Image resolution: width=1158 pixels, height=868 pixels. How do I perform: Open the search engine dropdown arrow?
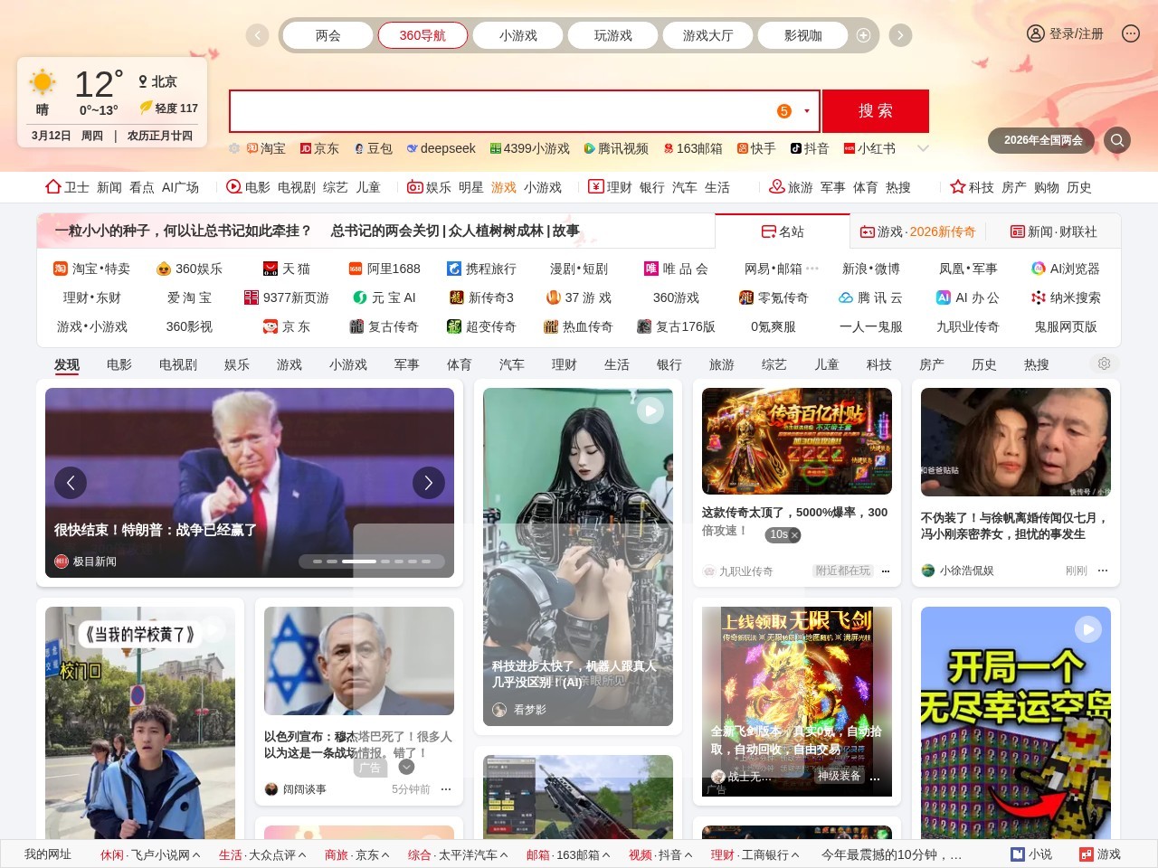pos(804,110)
